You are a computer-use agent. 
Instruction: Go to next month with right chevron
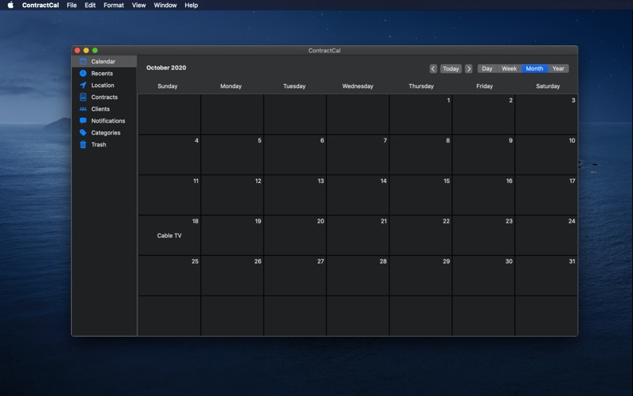[468, 69]
